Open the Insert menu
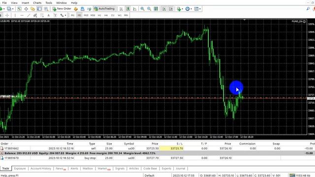 (x=25, y=3)
